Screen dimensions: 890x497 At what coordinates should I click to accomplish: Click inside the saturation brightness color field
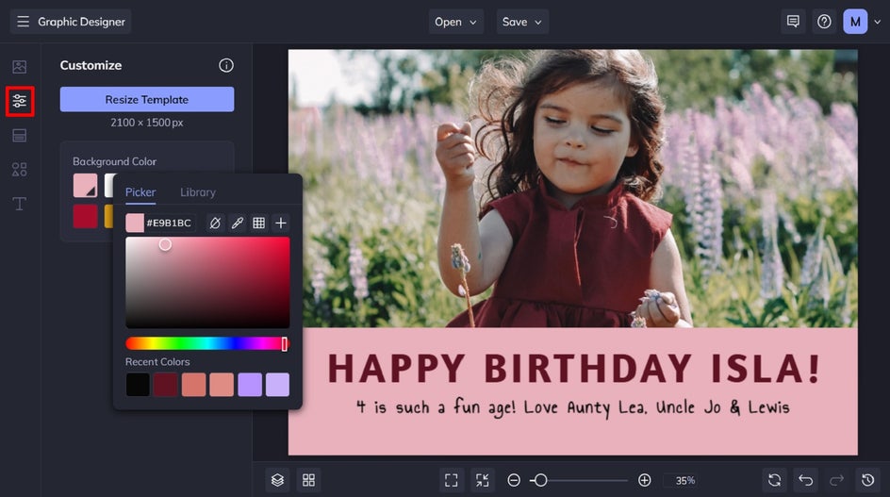click(x=207, y=282)
